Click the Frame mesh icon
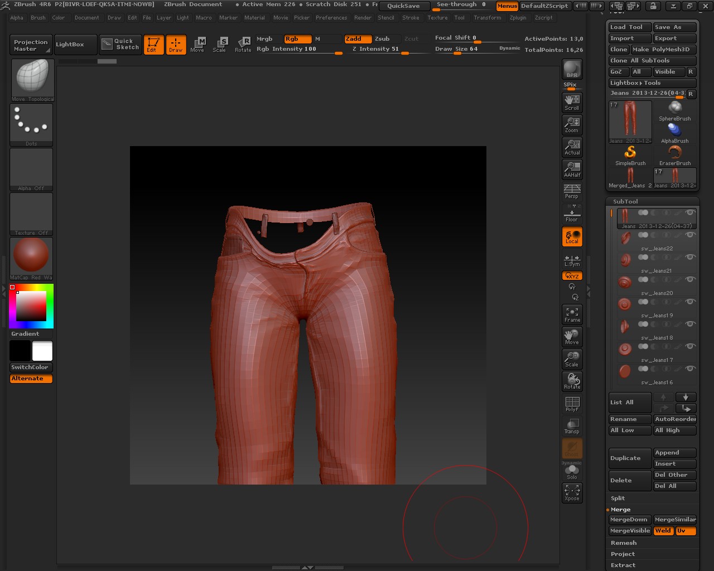The image size is (714, 571). 572,314
